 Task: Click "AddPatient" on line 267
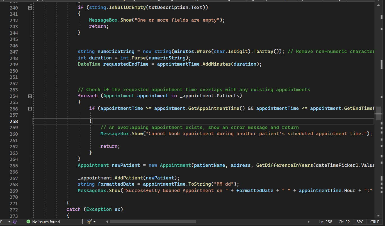pyautogui.click(x=130, y=178)
